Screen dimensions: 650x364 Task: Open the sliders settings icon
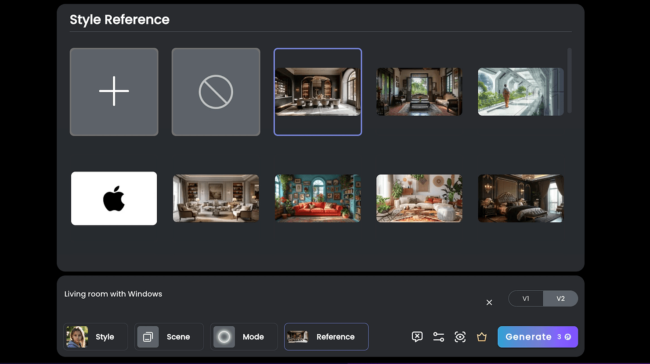[x=438, y=337]
